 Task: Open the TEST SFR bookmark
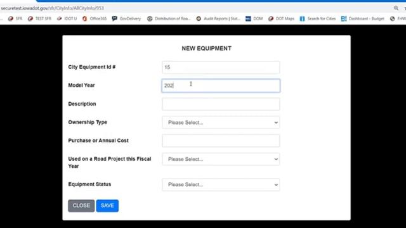(39, 18)
